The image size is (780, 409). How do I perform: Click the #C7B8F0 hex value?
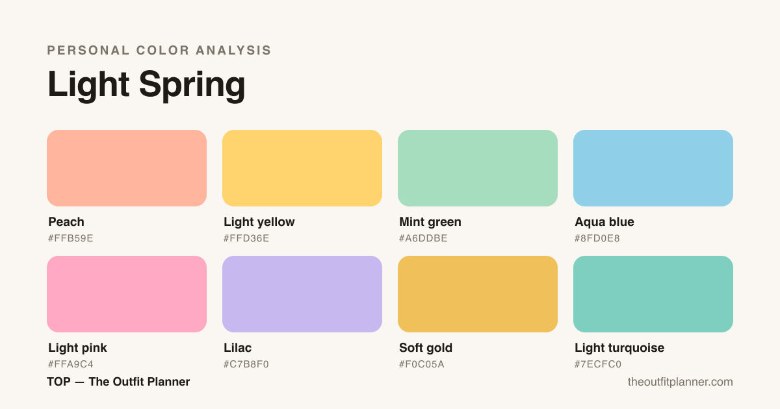tap(246, 364)
